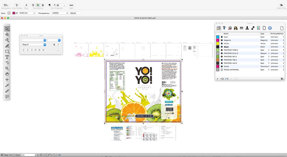Toggle the eye preview icon in status bar
The width and height of the screenshot is (287, 157).
coord(59,155)
